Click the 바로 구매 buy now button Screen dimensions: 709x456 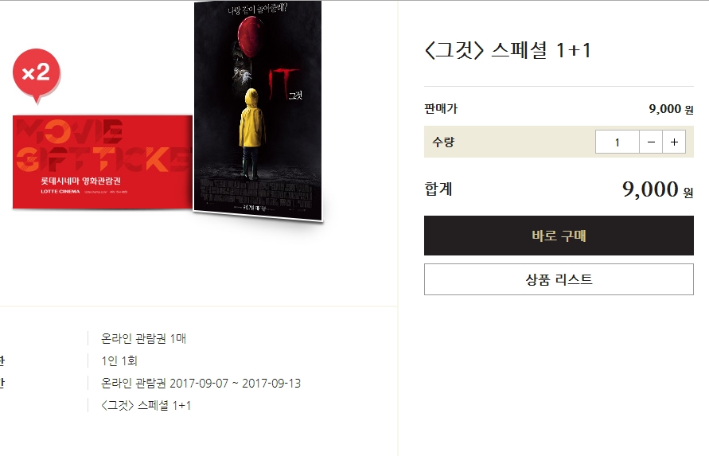pos(559,236)
